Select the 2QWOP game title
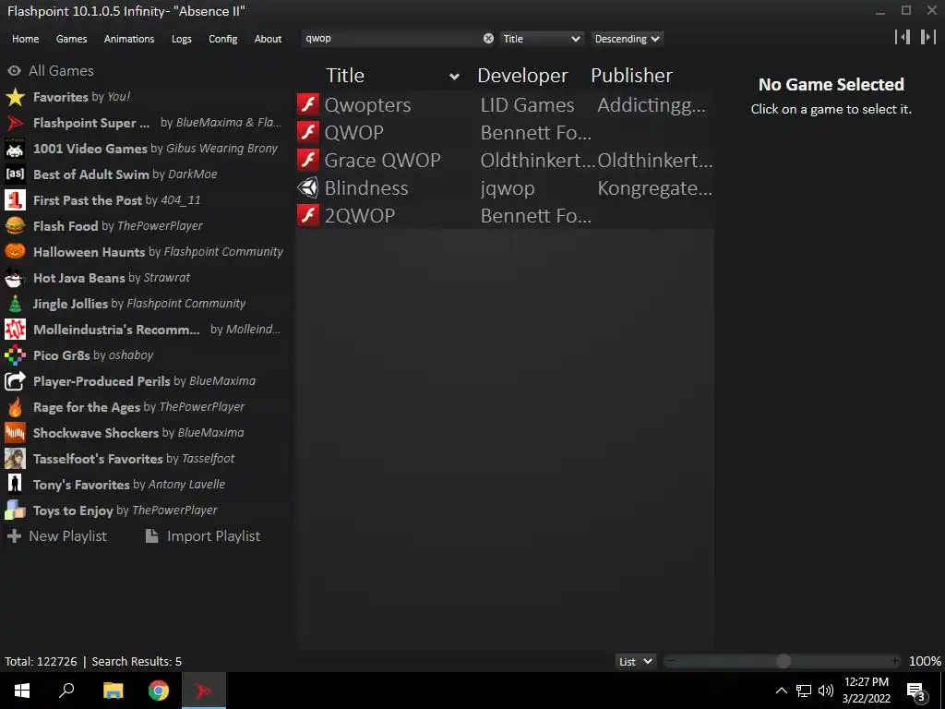 360,216
